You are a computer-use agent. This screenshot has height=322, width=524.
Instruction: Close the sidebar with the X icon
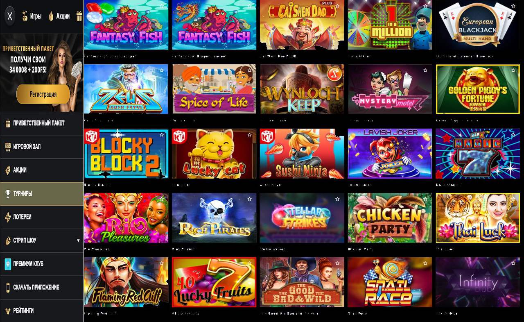tap(10, 16)
